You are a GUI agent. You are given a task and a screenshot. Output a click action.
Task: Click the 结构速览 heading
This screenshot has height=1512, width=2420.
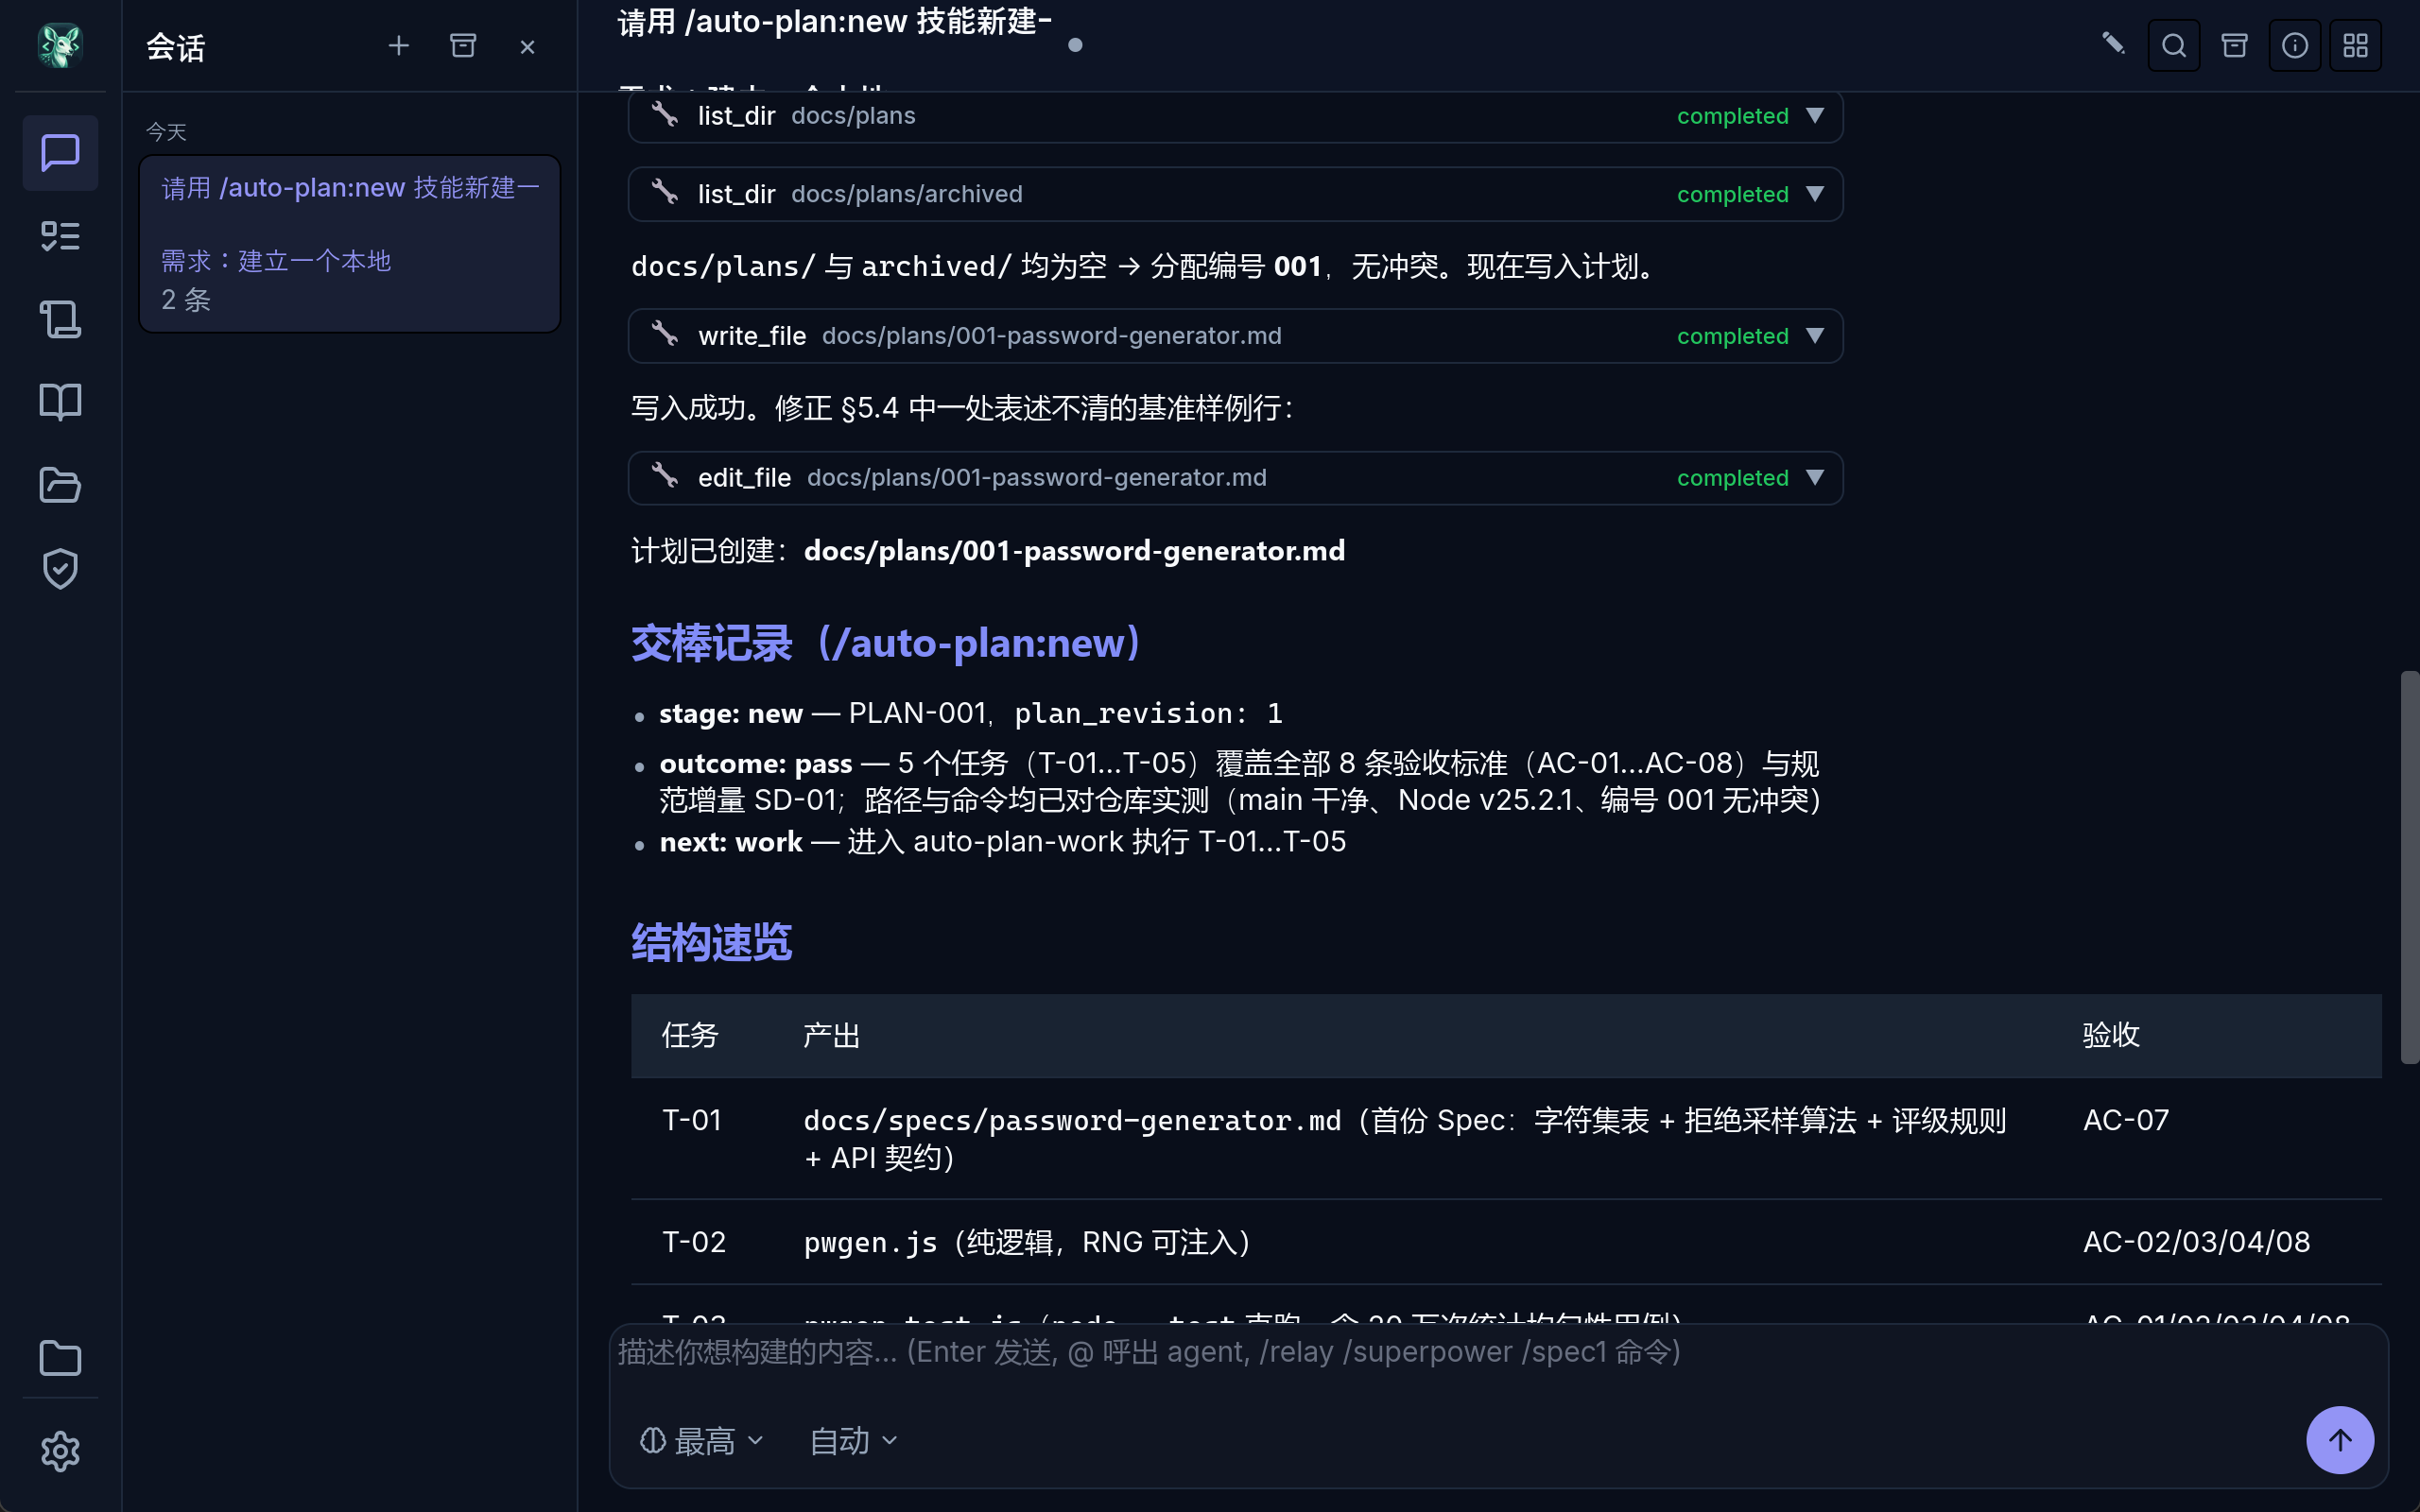click(712, 943)
